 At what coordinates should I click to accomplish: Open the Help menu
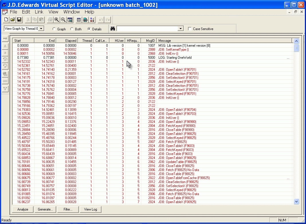tap(89, 12)
